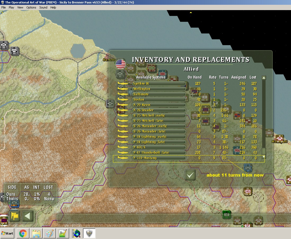
Task: Open the Windows Start menu
Action: pyautogui.click(x=7, y=233)
